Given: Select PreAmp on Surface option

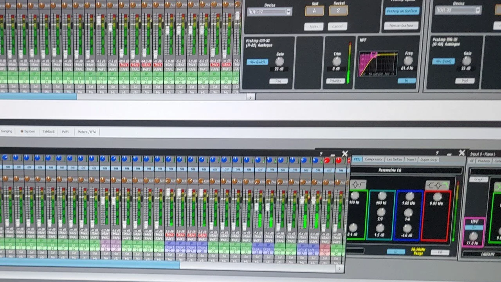Looking at the screenshot, I should [x=402, y=11].
